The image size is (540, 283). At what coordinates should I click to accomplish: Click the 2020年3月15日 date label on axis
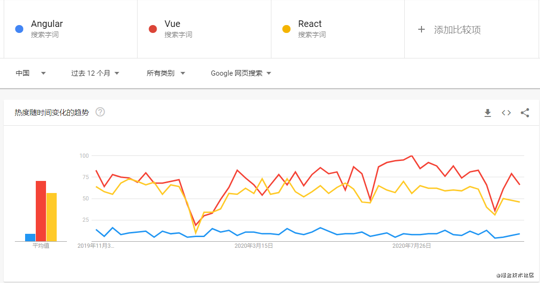pyautogui.click(x=254, y=246)
